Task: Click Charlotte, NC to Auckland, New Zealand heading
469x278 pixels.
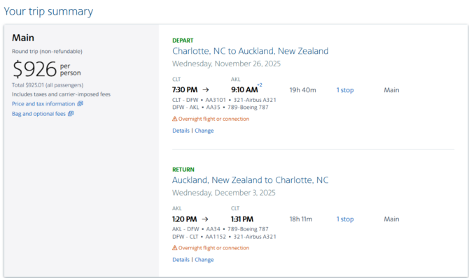Action: click(250, 51)
